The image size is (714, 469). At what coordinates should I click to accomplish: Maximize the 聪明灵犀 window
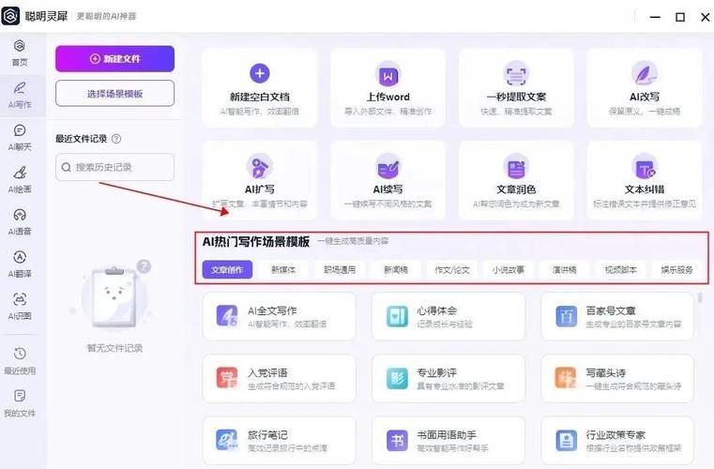pos(680,17)
